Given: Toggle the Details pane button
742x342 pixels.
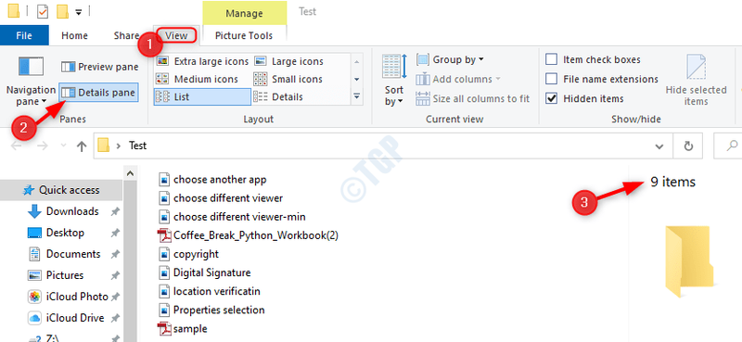Looking at the screenshot, I should coord(99,93).
